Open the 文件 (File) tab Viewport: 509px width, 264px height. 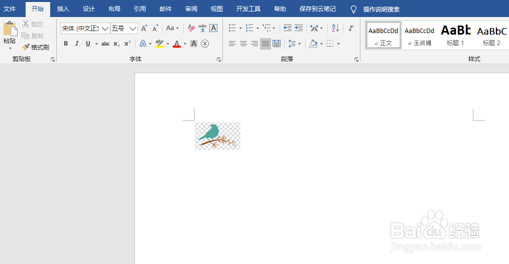pyautogui.click(x=10, y=9)
